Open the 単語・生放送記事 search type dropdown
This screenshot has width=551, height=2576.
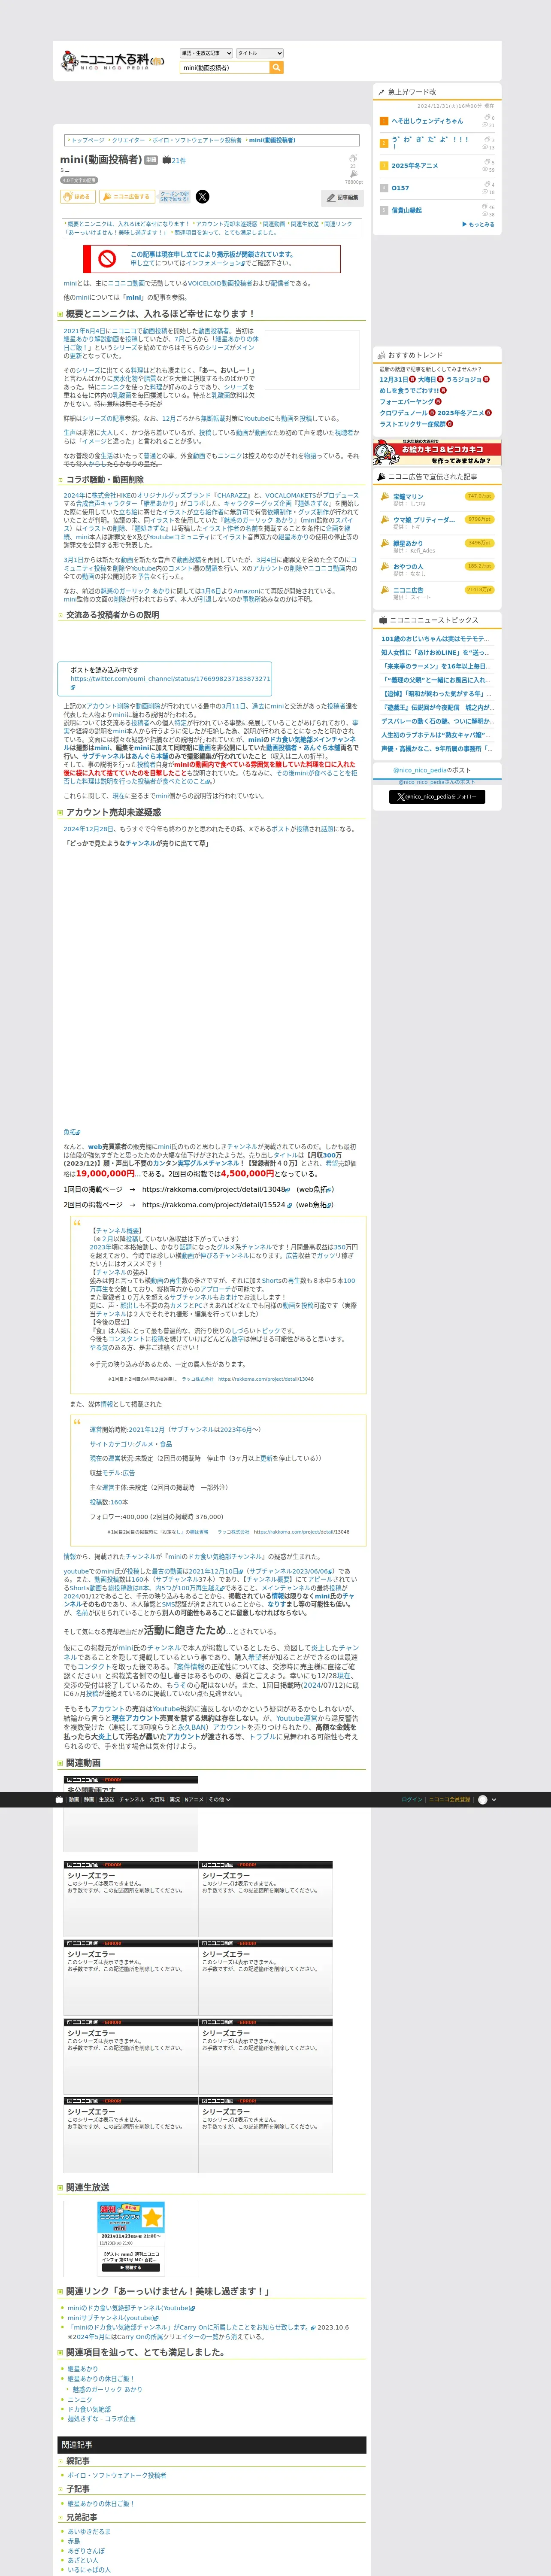pos(206,53)
